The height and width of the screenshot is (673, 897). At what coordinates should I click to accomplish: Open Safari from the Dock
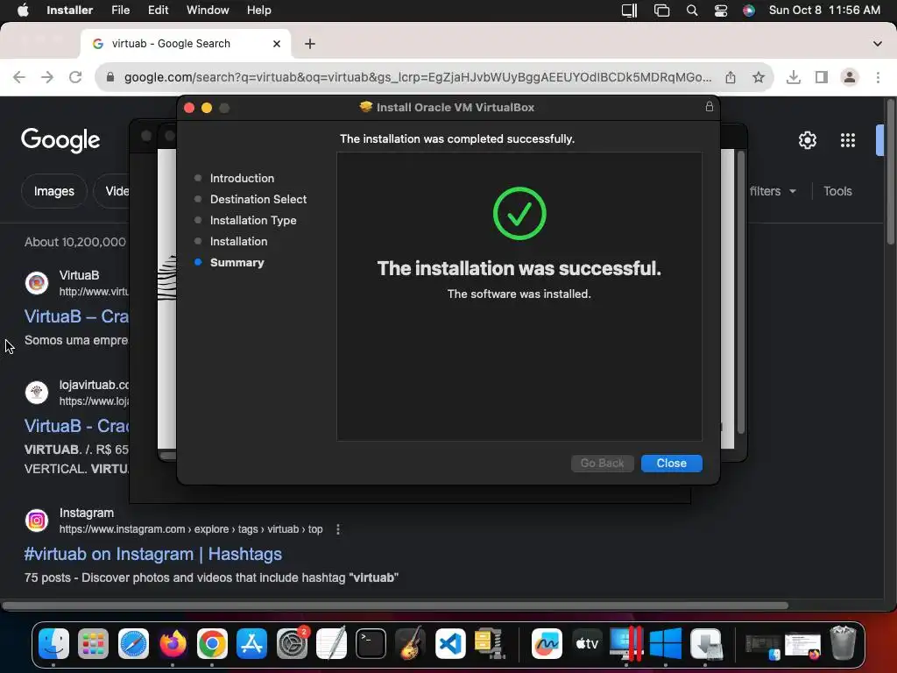tap(133, 644)
